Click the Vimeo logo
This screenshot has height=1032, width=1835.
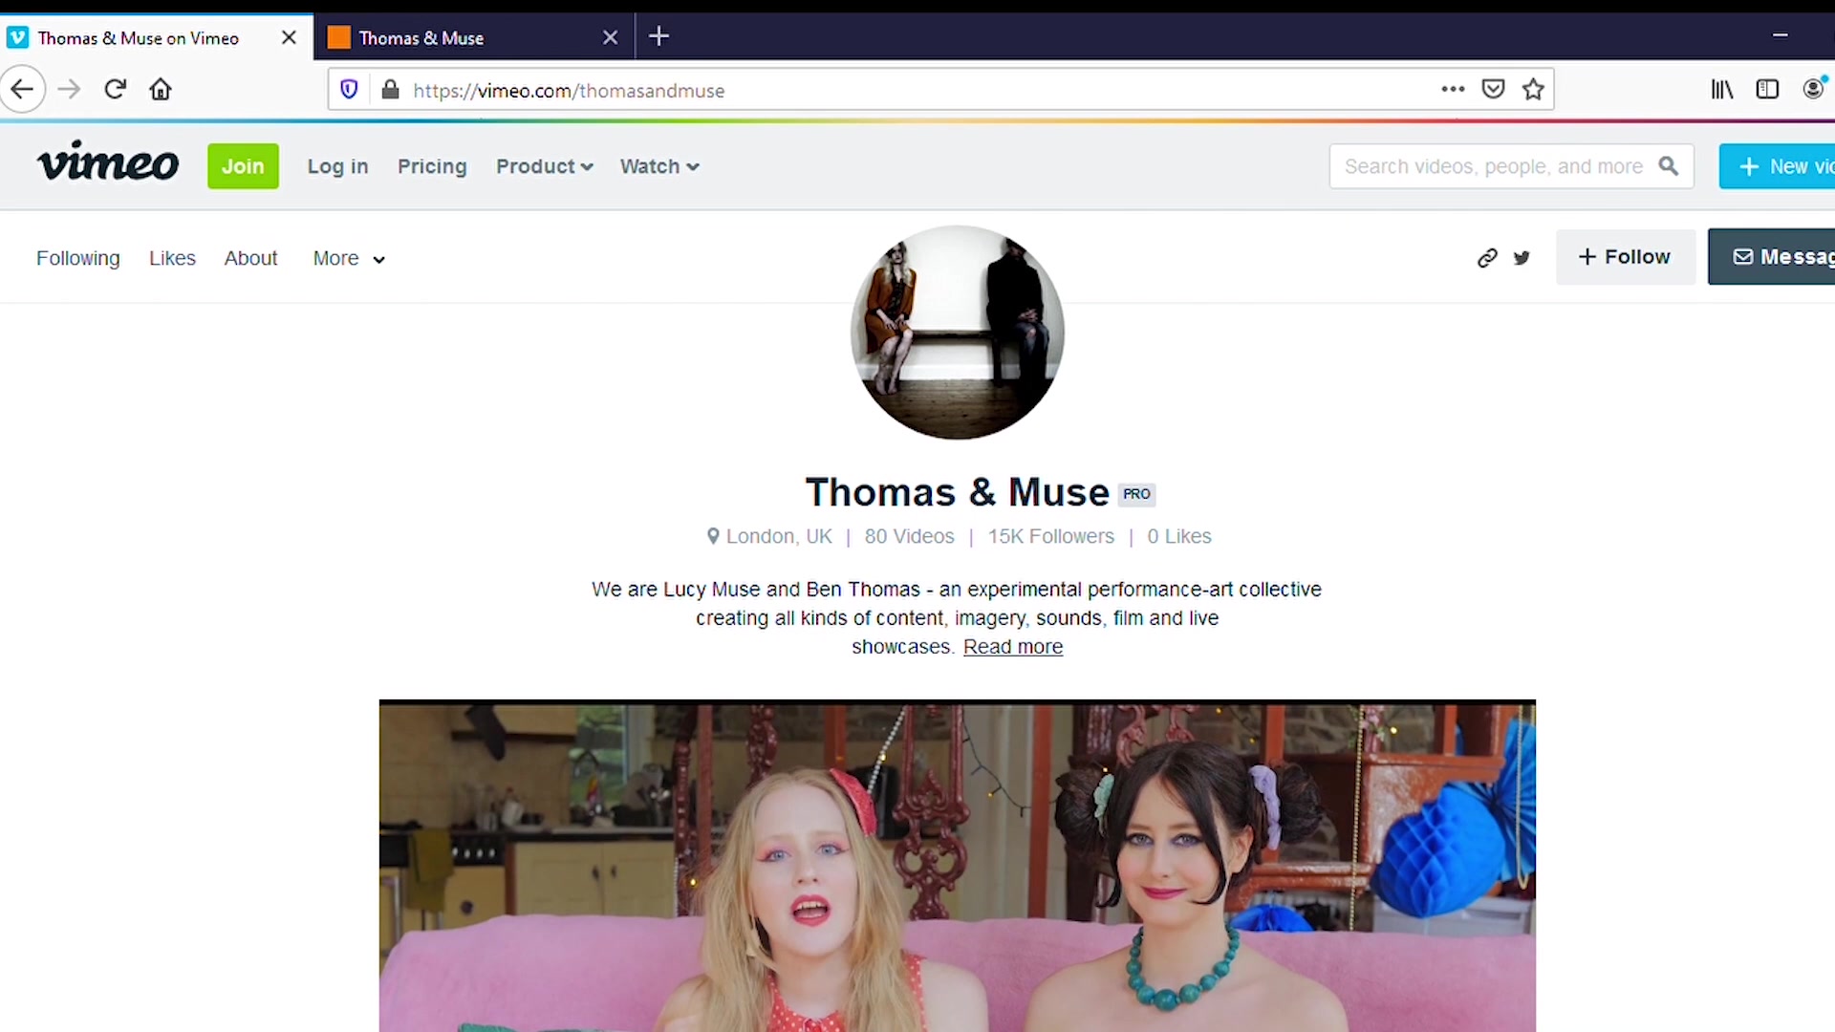pos(108,163)
